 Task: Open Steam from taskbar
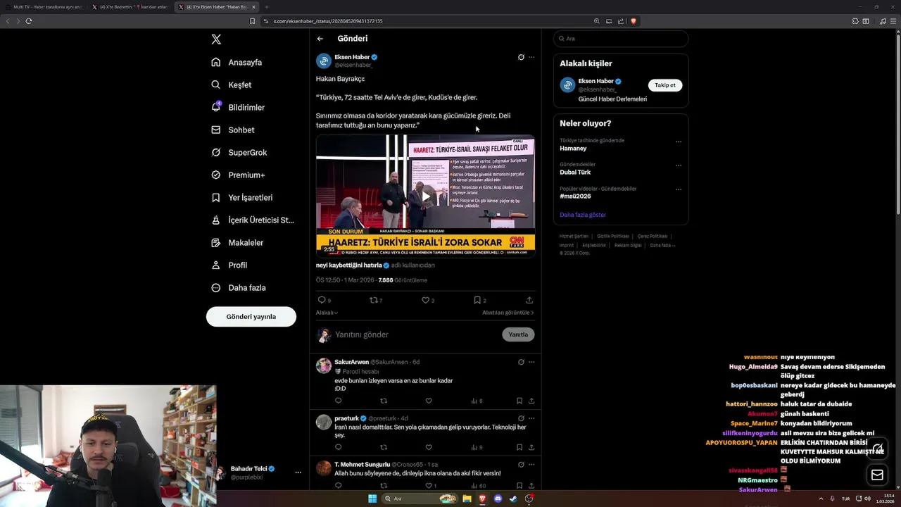coord(513,499)
